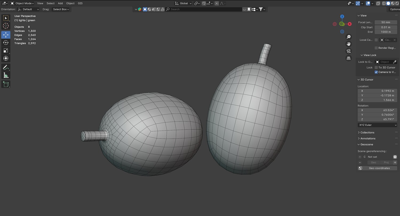Activate the Measure tool
The image size is (400, 216).
pos(6,75)
